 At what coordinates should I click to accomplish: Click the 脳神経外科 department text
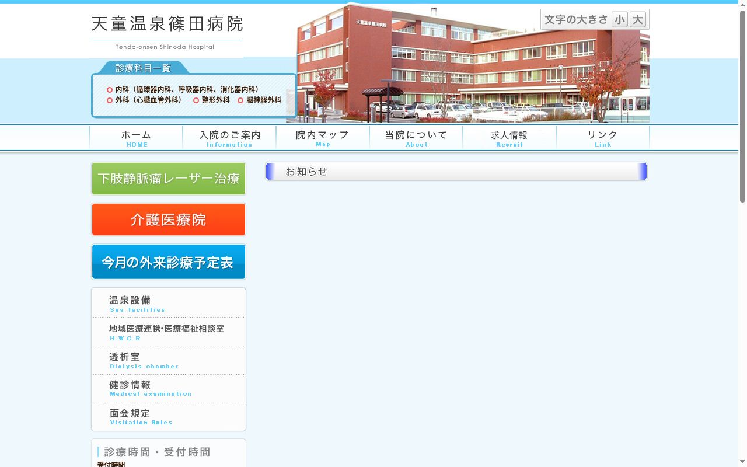tap(264, 100)
